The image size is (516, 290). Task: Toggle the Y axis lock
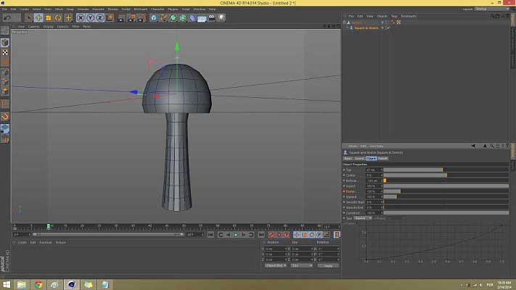coord(91,17)
